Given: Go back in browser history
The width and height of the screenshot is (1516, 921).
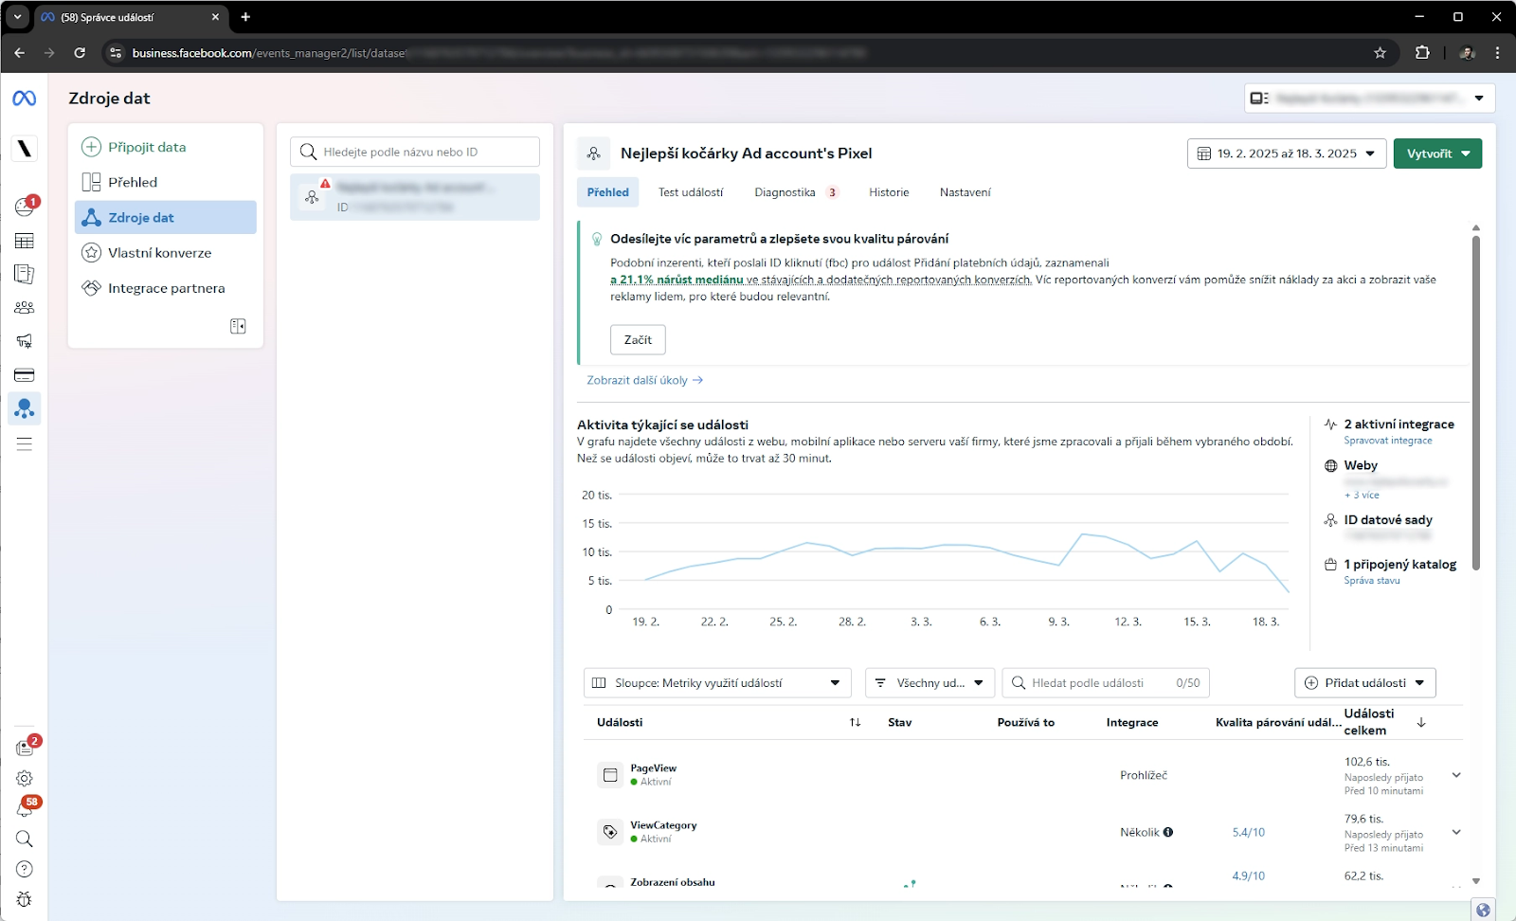Looking at the screenshot, I should click(19, 53).
